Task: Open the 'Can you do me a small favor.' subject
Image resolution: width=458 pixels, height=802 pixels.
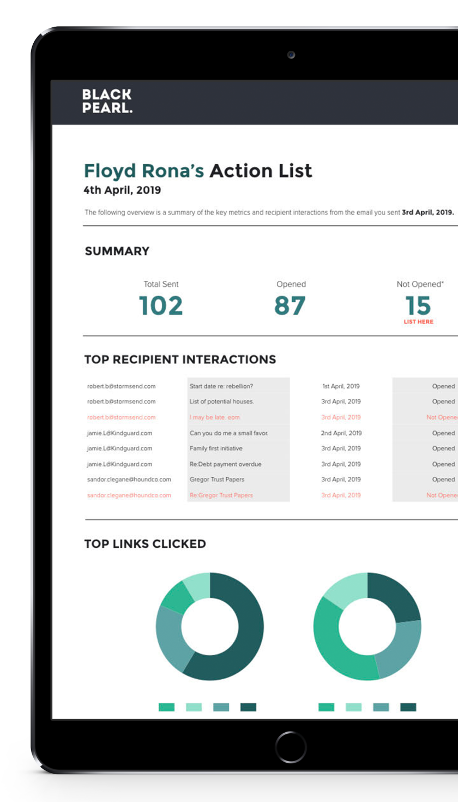Action: point(229,433)
